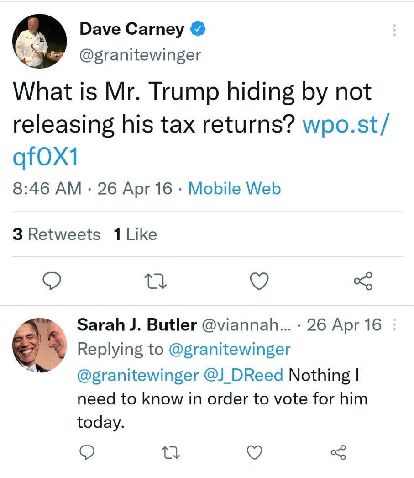Screen dimensions: 414x478
Task: View who liked via 1 Like
Action: [135, 234]
